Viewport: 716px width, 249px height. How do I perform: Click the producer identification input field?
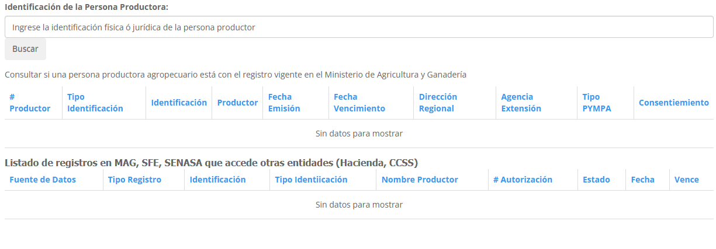[x=359, y=27]
